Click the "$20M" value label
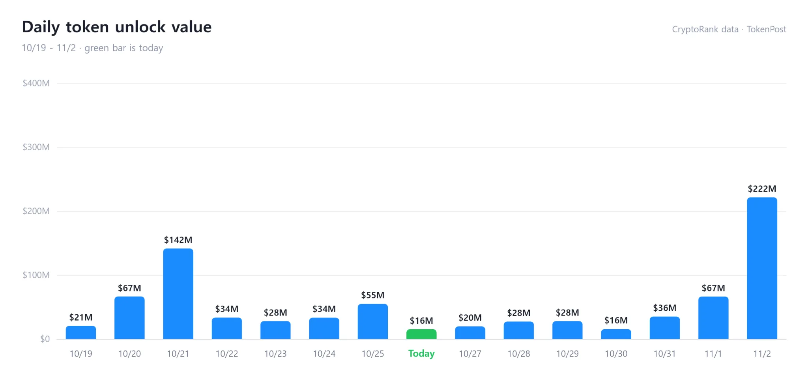This screenshot has height=377, width=808. pos(470,318)
